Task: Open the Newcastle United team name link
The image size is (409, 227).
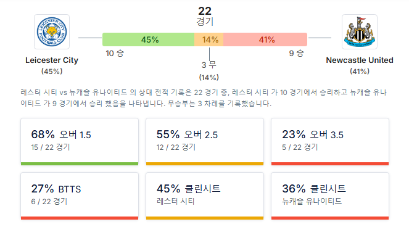Action: pos(360,60)
